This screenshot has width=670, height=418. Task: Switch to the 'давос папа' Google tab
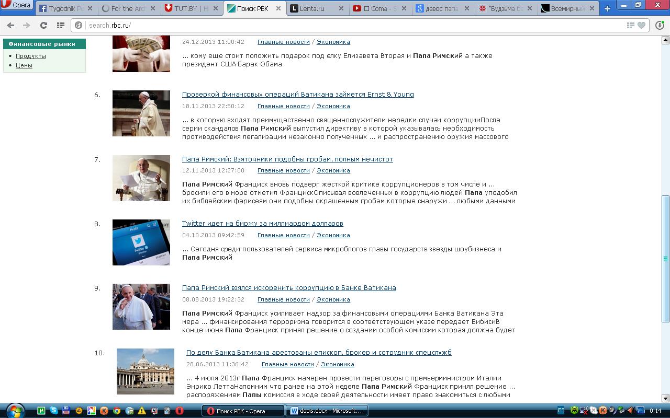(x=442, y=8)
